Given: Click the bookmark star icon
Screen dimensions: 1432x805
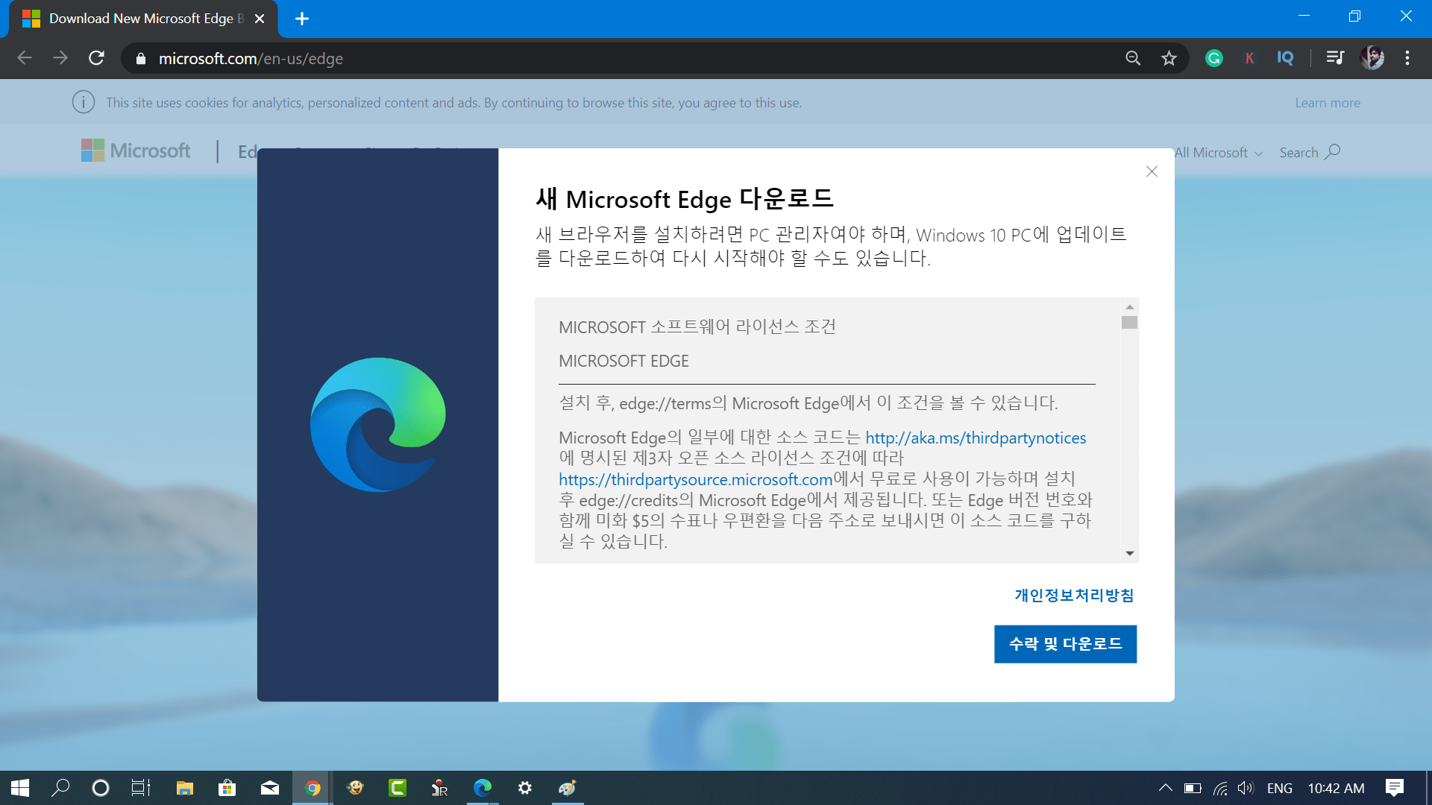Looking at the screenshot, I should [1169, 58].
